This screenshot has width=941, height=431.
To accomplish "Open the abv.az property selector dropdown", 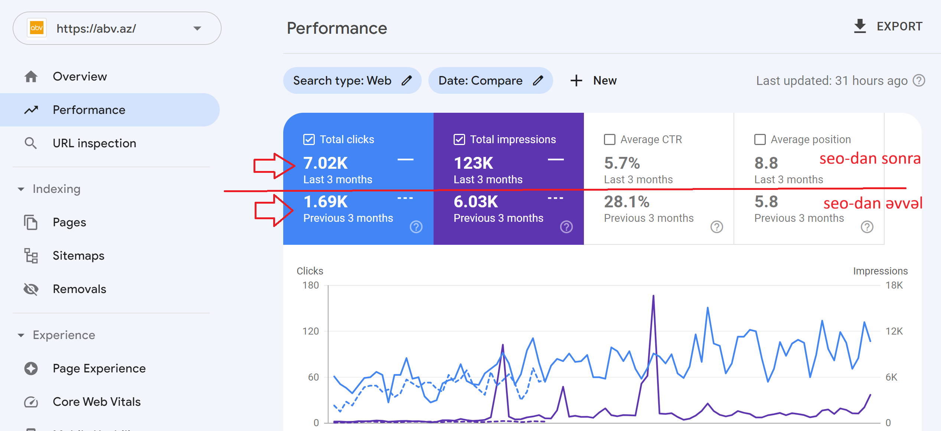I will click(x=197, y=28).
